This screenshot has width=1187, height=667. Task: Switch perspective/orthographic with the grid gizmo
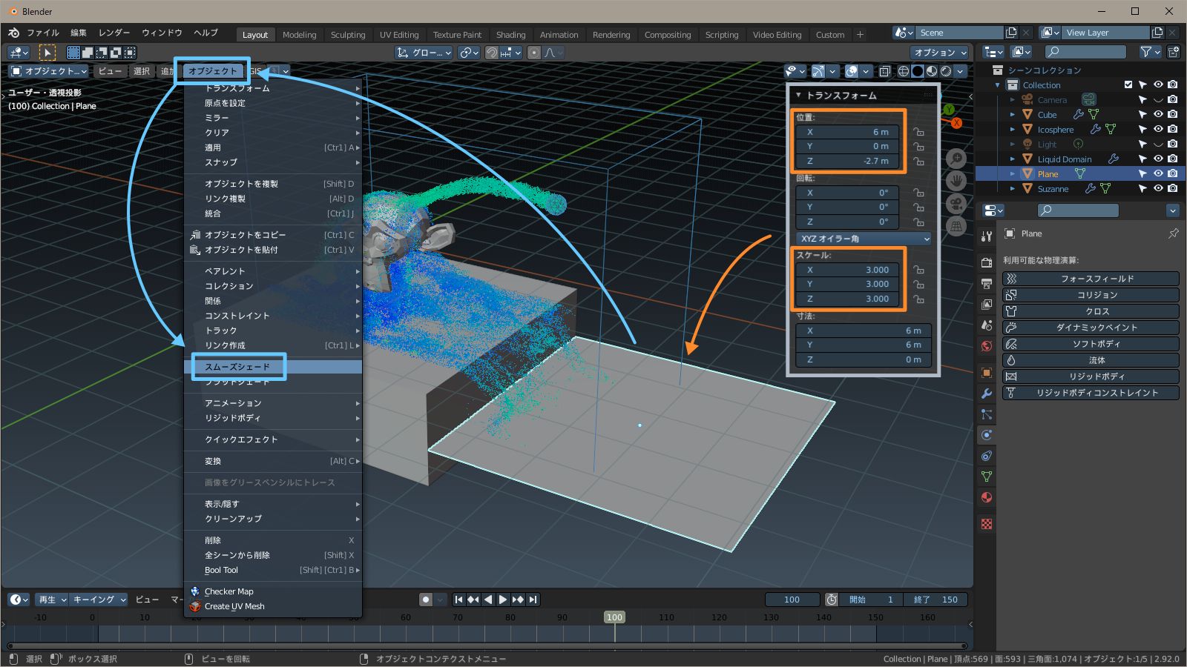click(x=956, y=226)
